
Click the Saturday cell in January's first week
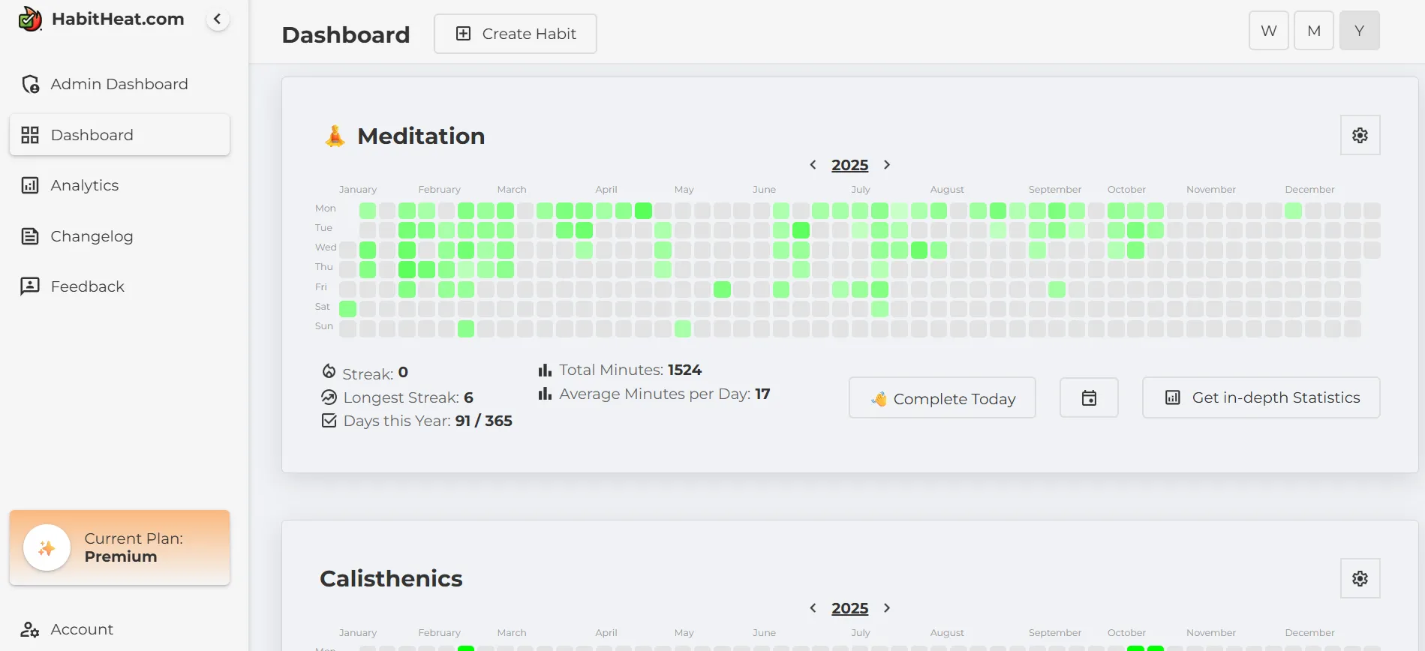[x=348, y=308]
